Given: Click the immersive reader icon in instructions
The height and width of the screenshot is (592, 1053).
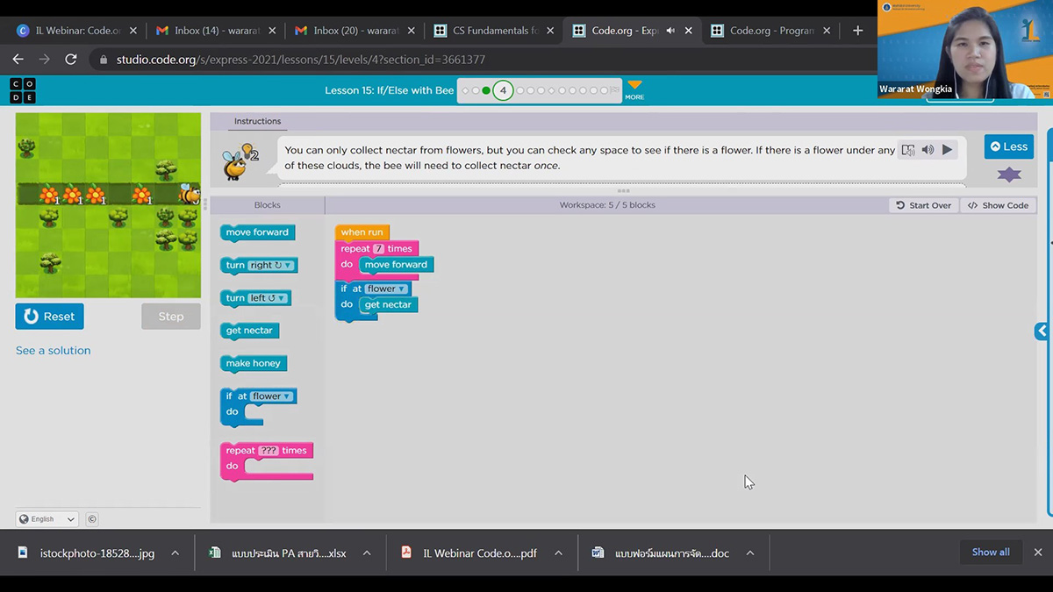Looking at the screenshot, I should pos(908,150).
